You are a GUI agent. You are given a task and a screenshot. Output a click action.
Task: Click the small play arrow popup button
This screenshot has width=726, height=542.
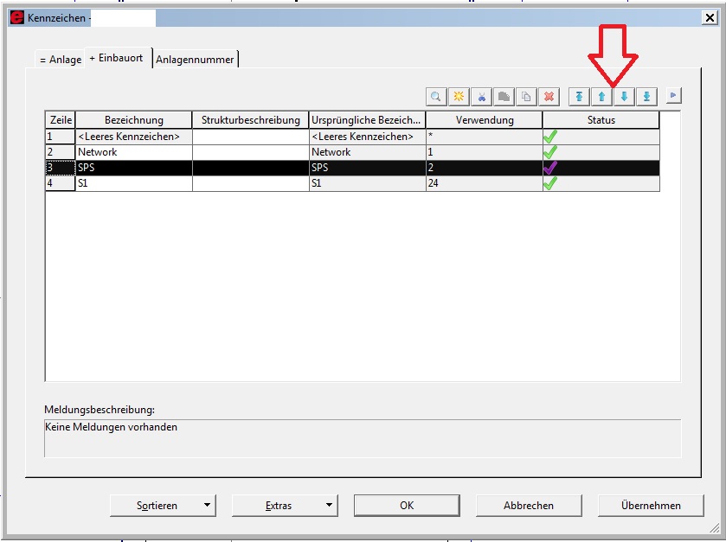coord(673,96)
